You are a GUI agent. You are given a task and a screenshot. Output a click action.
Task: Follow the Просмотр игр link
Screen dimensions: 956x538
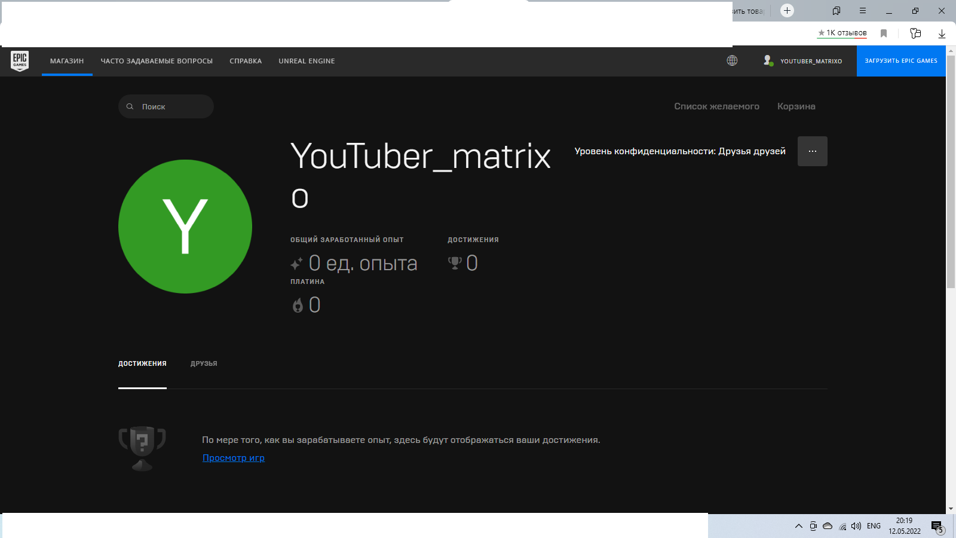click(234, 458)
